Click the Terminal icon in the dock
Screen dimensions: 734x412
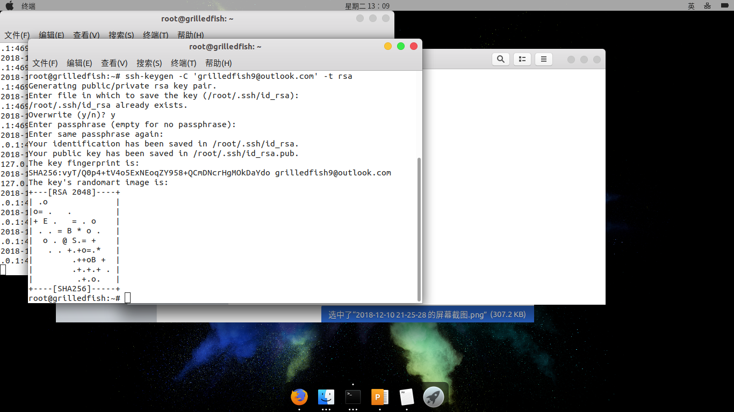pos(353,397)
